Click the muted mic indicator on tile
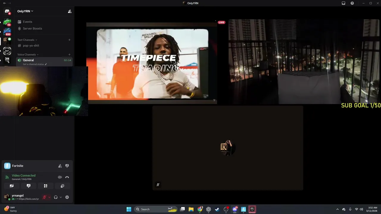This screenshot has height=214, width=381. (x=158, y=185)
